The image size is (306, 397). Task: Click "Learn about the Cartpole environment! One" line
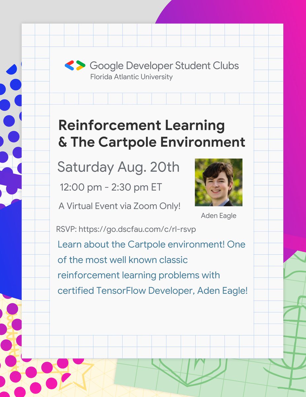152,245
